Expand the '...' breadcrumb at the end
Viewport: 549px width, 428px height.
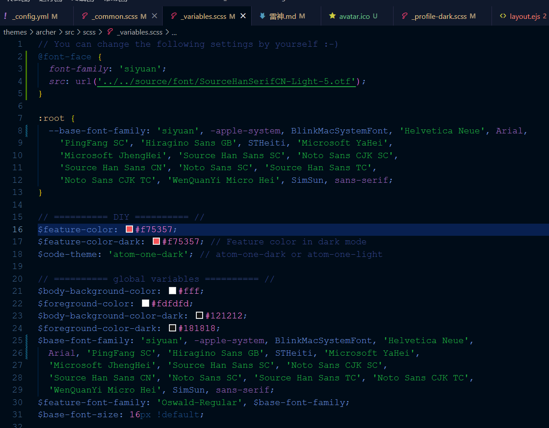pyautogui.click(x=174, y=32)
